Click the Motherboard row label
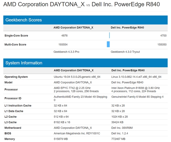171x142 pixels. click(x=13, y=128)
